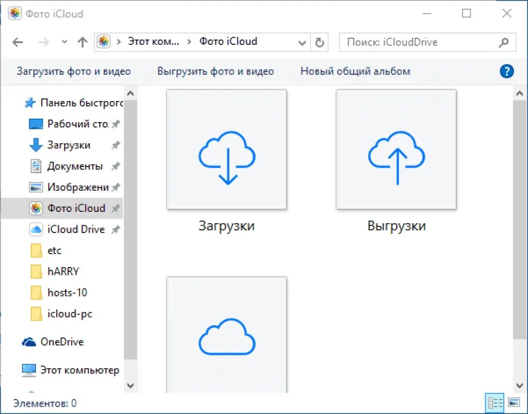
Task: Expand the address bar history dropdown
Action: pos(302,43)
